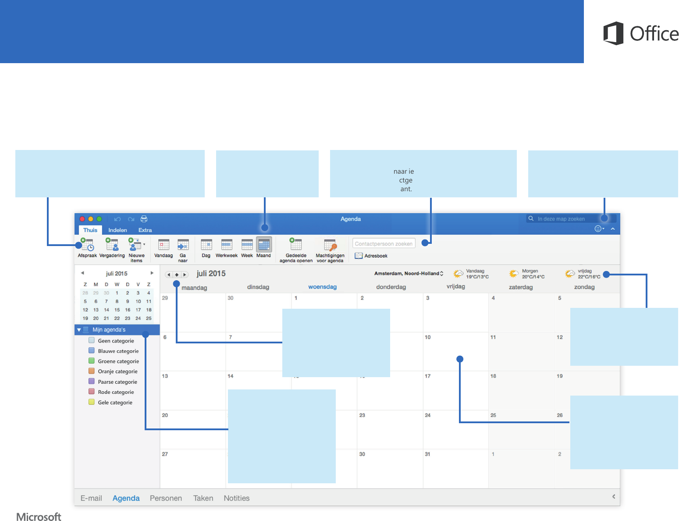Viewport: 679px width, 521px height.
Task: Toggle the Blauwe categorie checkbox
Action: pyautogui.click(x=92, y=350)
